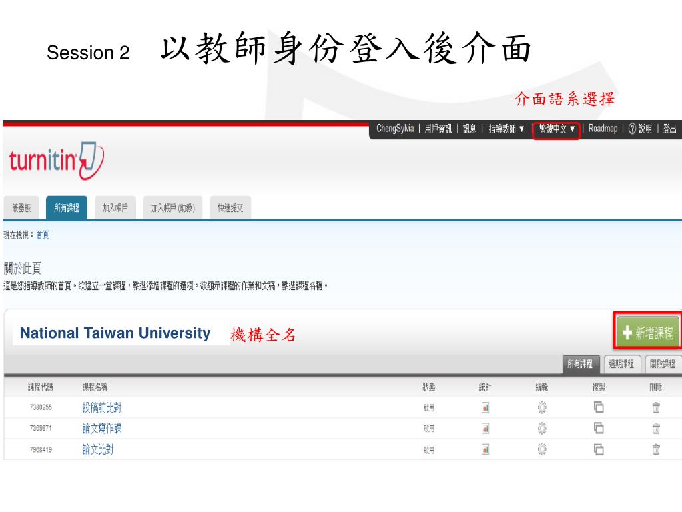Switch to the 儀器板 tab
The width and height of the screenshot is (682, 512).
[x=21, y=208]
